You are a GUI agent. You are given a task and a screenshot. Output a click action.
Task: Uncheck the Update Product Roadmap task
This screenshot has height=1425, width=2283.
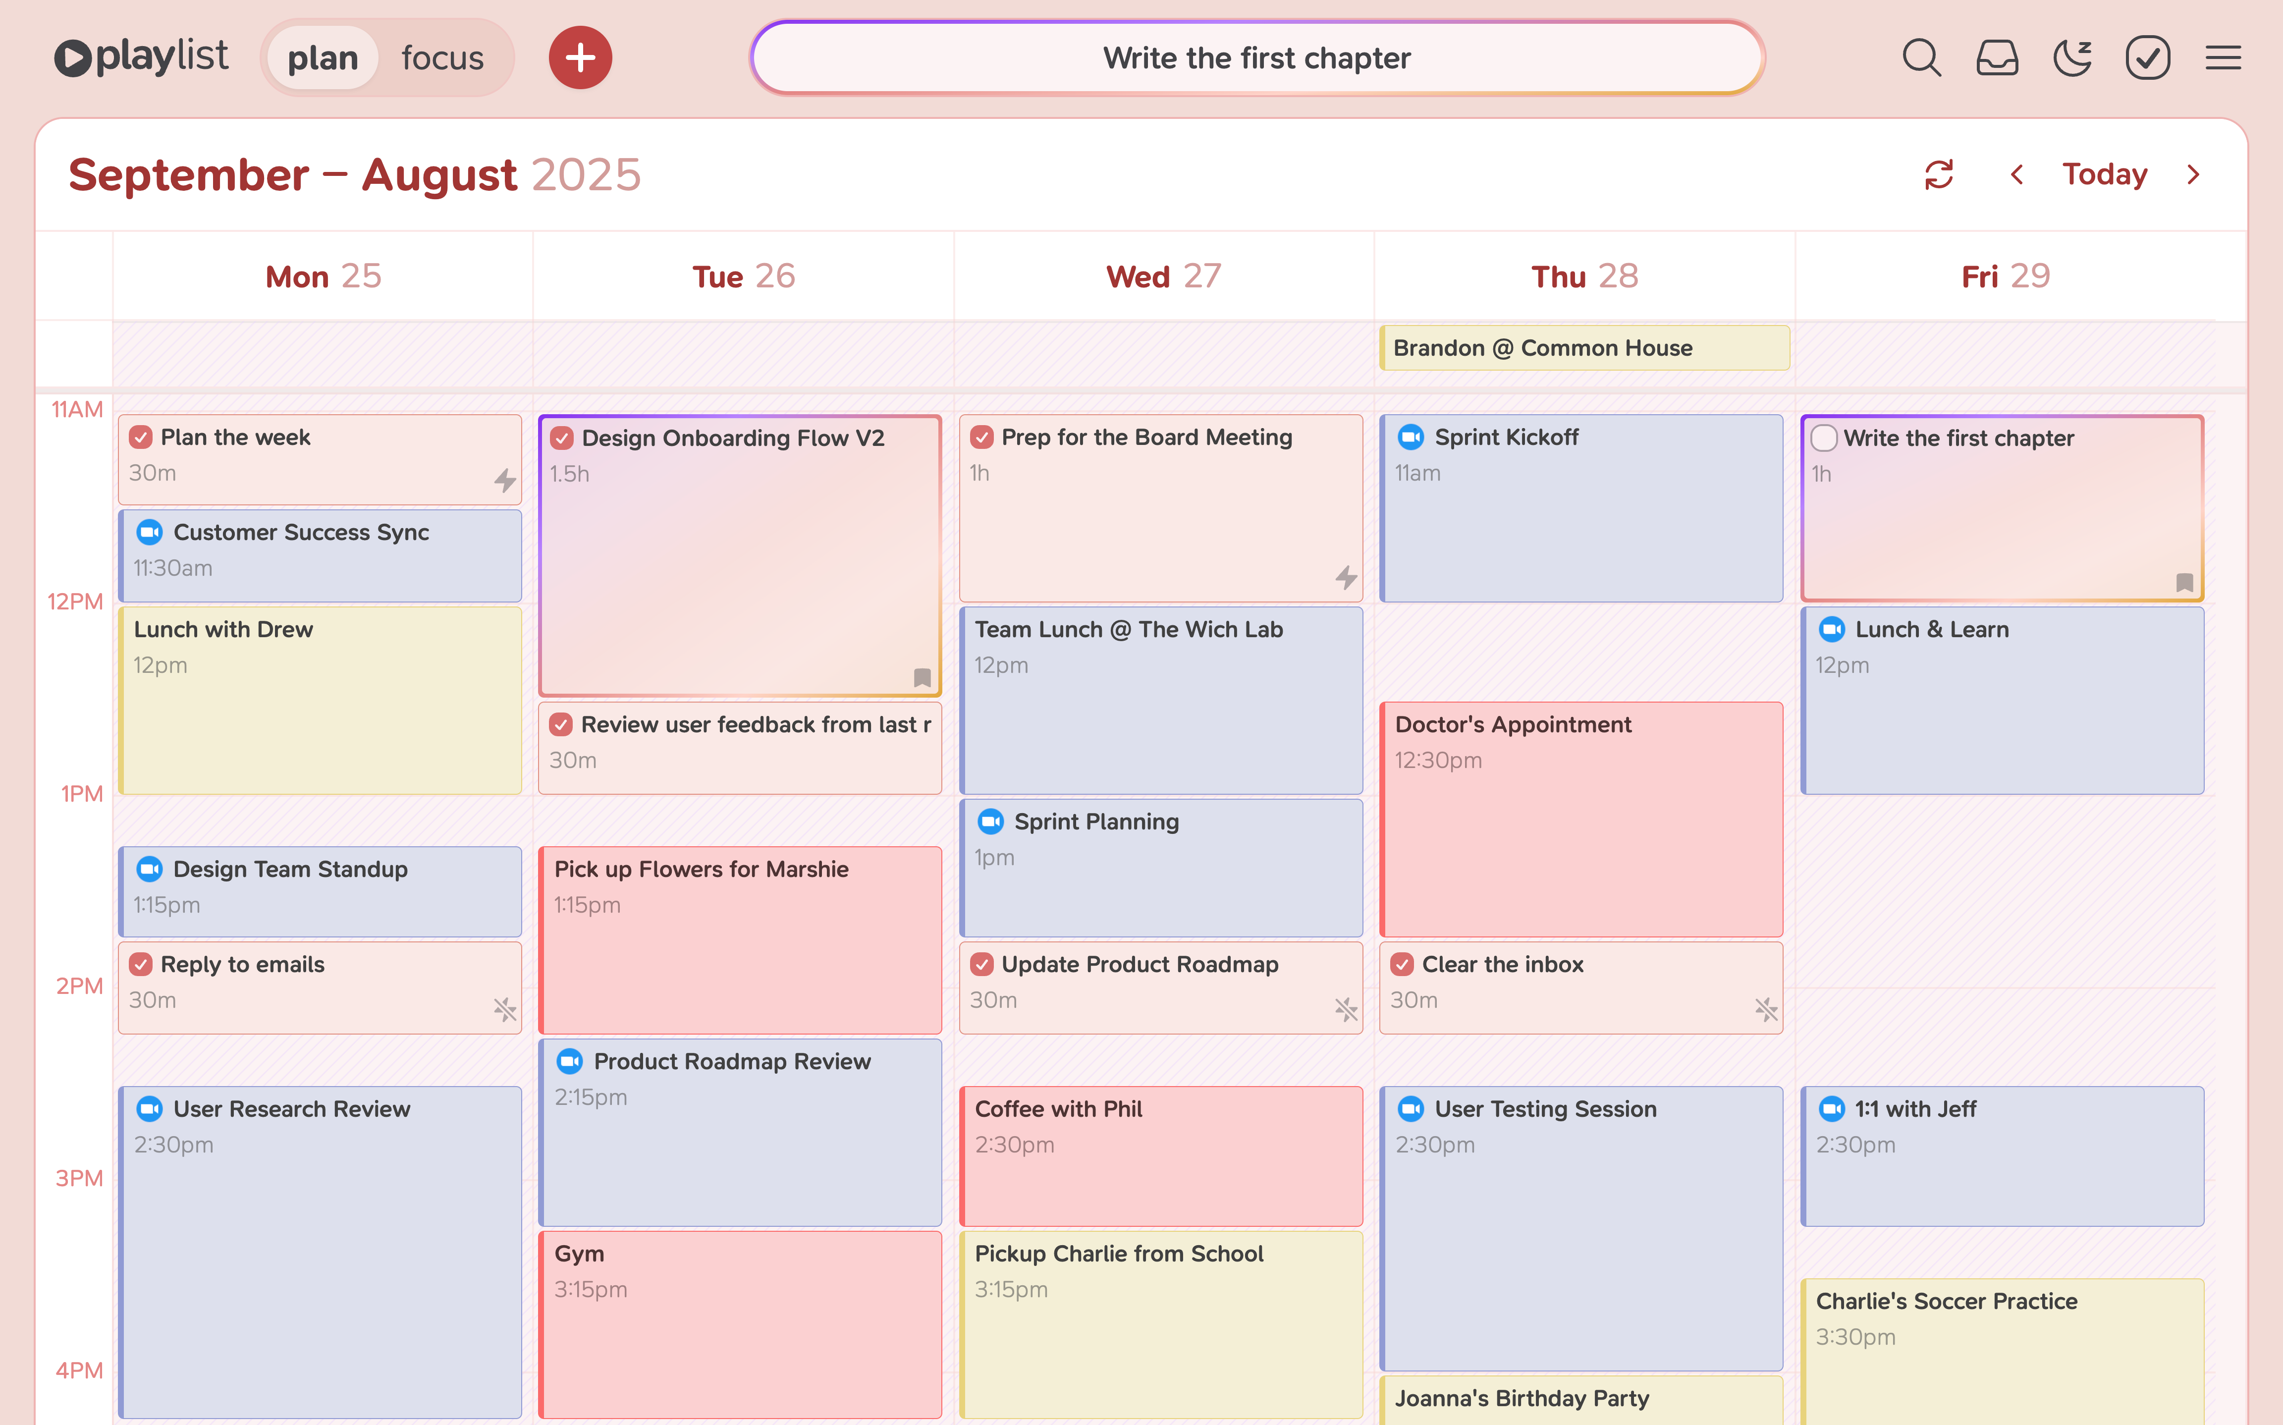(983, 964)
